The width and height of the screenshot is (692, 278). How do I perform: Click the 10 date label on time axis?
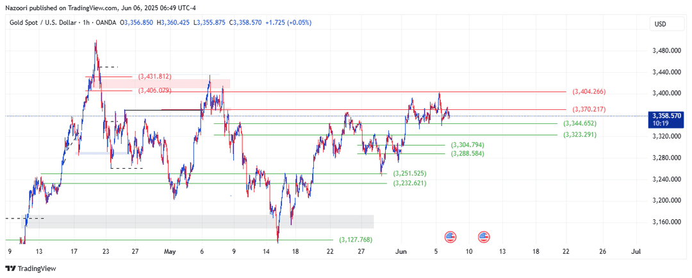point(468,252)
